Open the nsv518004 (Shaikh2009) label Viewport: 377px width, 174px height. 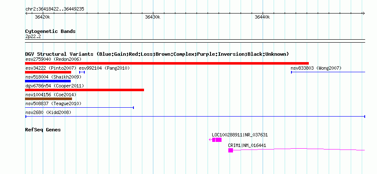tap(53, 77)
